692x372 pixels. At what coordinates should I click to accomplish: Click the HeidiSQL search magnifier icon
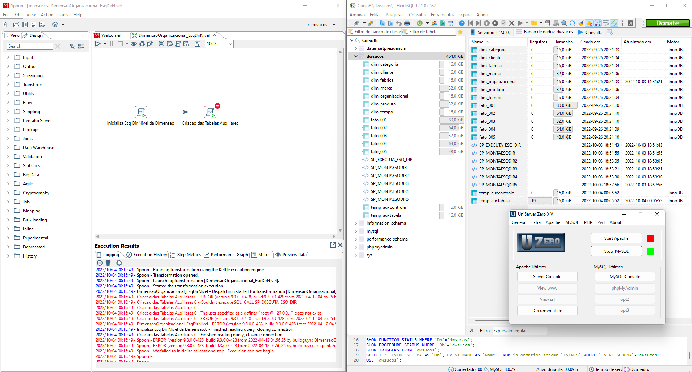tap(564, 23)
